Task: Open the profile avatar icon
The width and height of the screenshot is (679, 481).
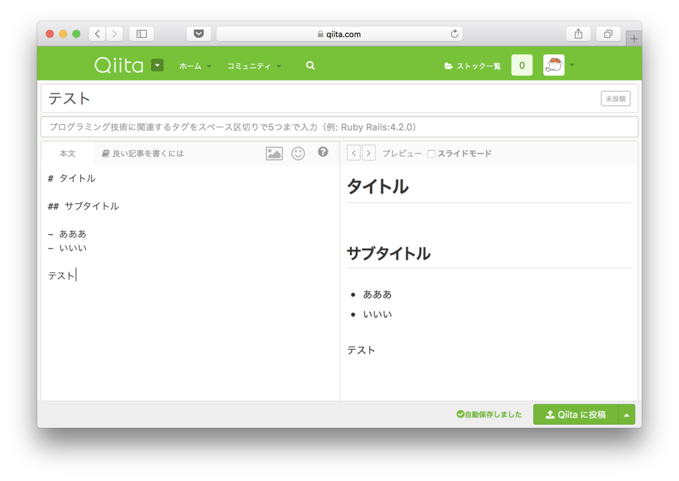Action: pyautogui.click(x=554, y=65)
